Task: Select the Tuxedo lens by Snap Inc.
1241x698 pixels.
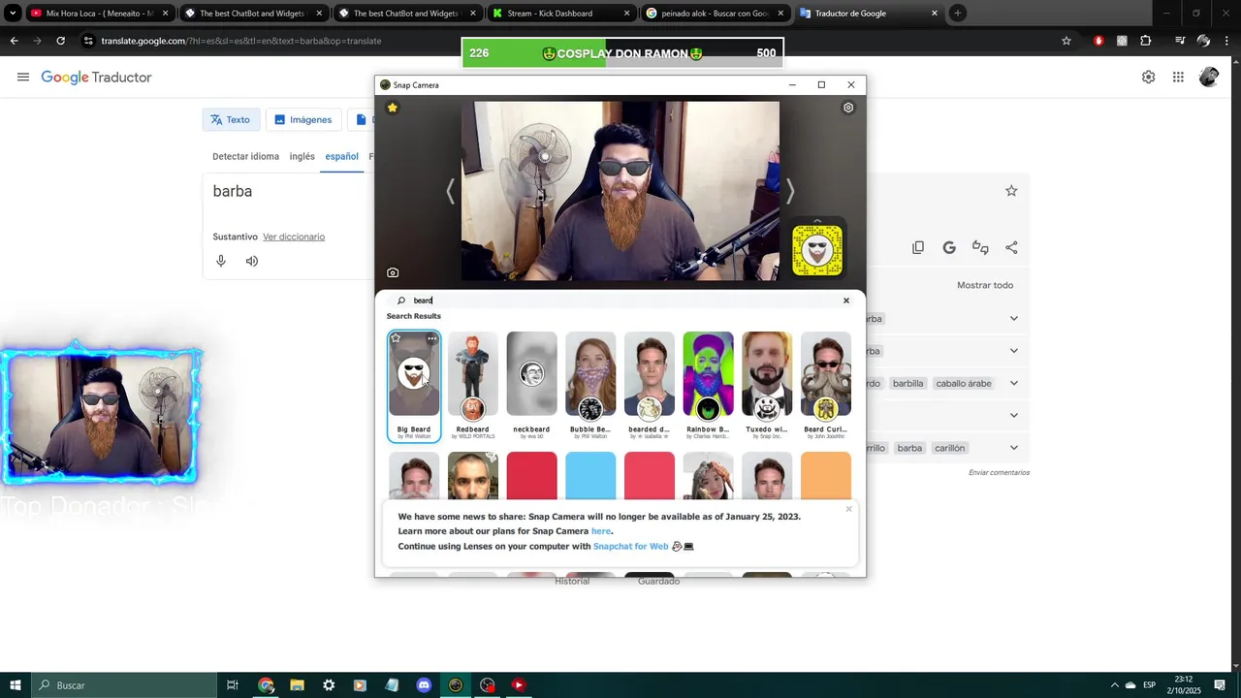Action: (x=767, y=385)
